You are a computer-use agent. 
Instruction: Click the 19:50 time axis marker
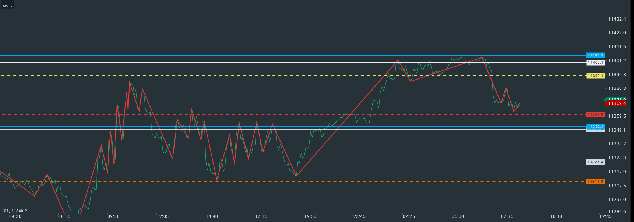click(310, 216)
